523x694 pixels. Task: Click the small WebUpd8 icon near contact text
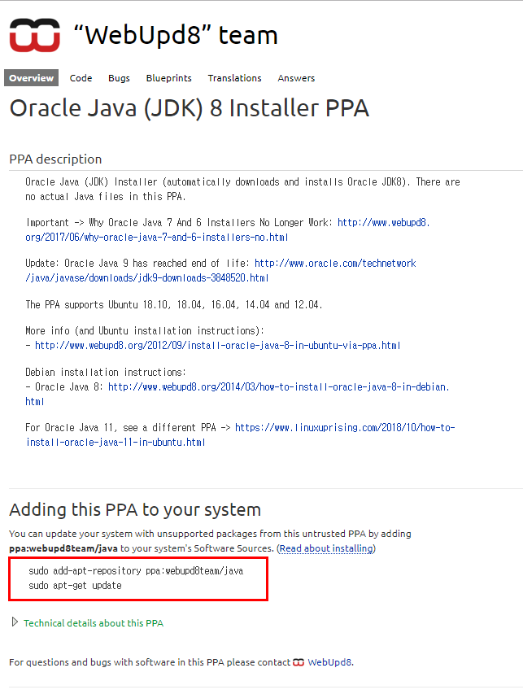click(299, 662)
